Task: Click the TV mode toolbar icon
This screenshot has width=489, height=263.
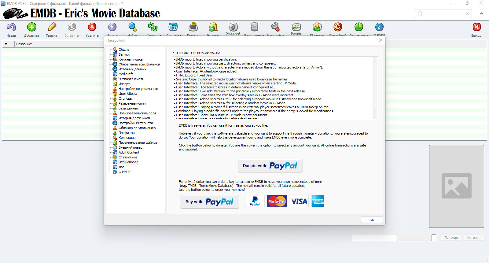Action: click(317, 27)
